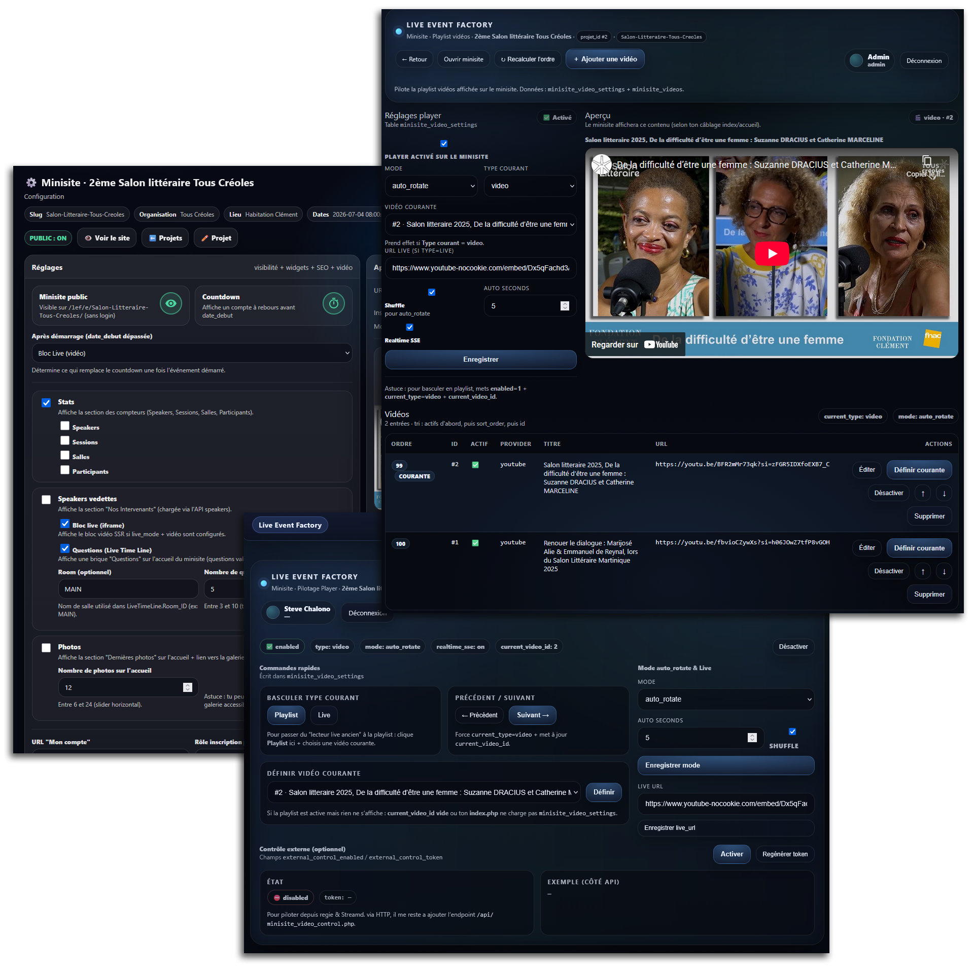Switch the current type to Live
Viewport: 974px width, 974px height.
click(324, 715)
